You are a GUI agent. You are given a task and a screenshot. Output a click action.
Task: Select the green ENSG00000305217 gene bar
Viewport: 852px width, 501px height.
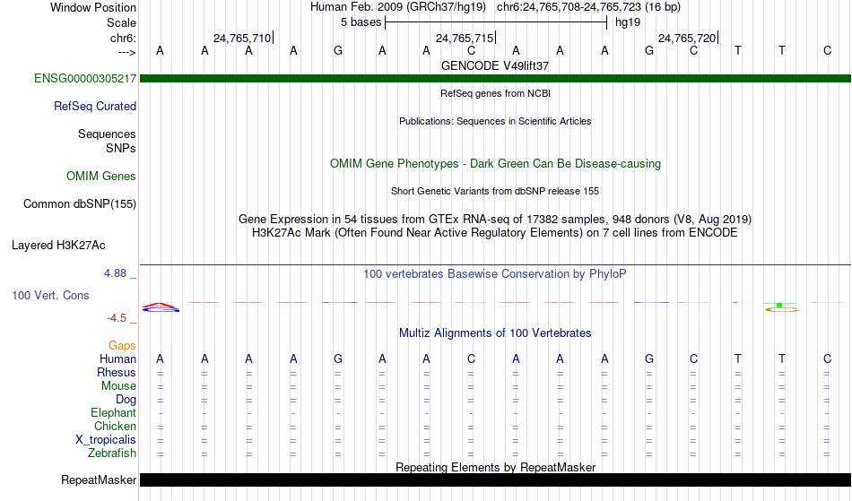click(495, 79)
